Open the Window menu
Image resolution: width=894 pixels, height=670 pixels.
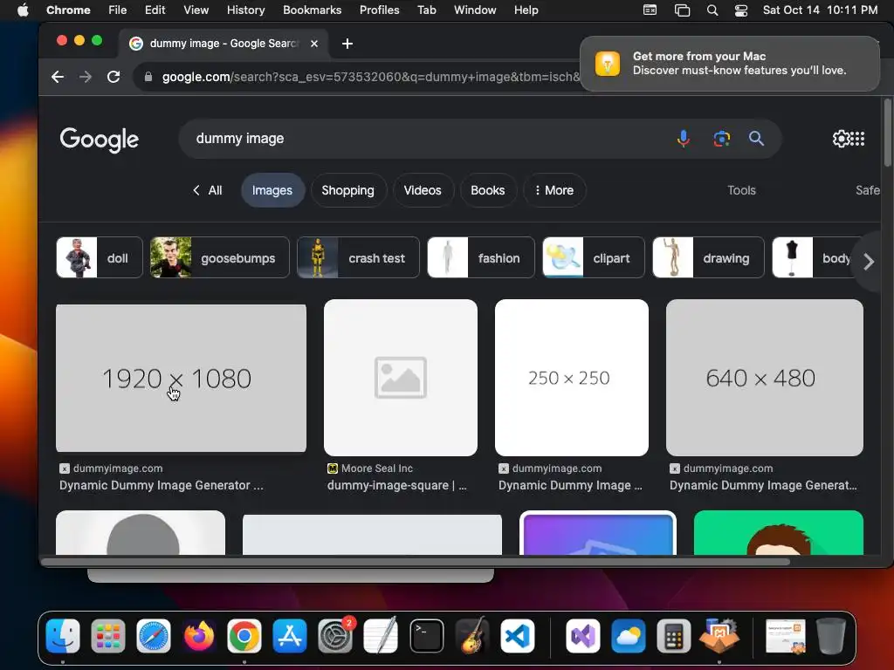pos(475,10)
